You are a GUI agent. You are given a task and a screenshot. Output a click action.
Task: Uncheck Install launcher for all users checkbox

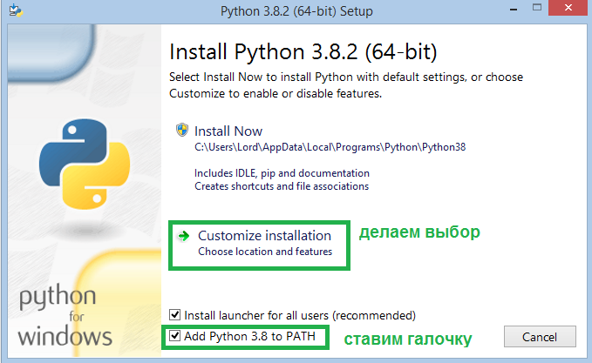[x=174, y=315]
